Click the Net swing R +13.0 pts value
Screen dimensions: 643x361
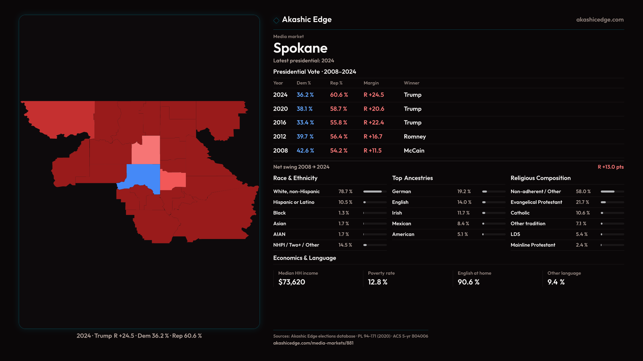(x=610, y=167)
